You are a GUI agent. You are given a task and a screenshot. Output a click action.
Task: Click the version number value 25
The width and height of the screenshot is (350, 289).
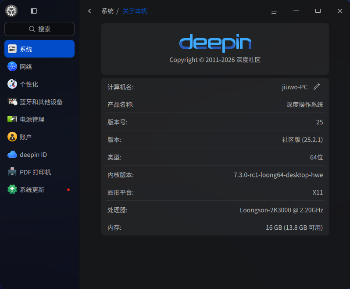(319, 122)
